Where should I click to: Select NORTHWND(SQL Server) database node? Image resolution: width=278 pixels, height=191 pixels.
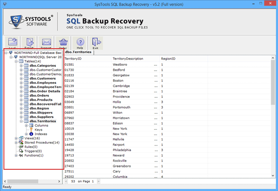pos(40,57)
